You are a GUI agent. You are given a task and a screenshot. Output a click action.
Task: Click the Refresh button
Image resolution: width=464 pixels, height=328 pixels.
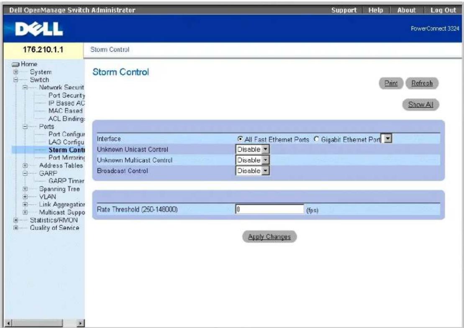(x=422, y=83)
